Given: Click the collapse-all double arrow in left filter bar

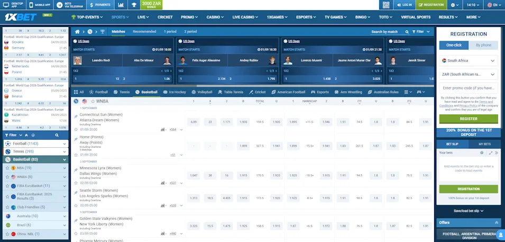Looking at the screenshot, I should (26, 135).
